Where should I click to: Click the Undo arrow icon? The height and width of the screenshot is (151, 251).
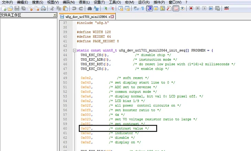[74, 8]
